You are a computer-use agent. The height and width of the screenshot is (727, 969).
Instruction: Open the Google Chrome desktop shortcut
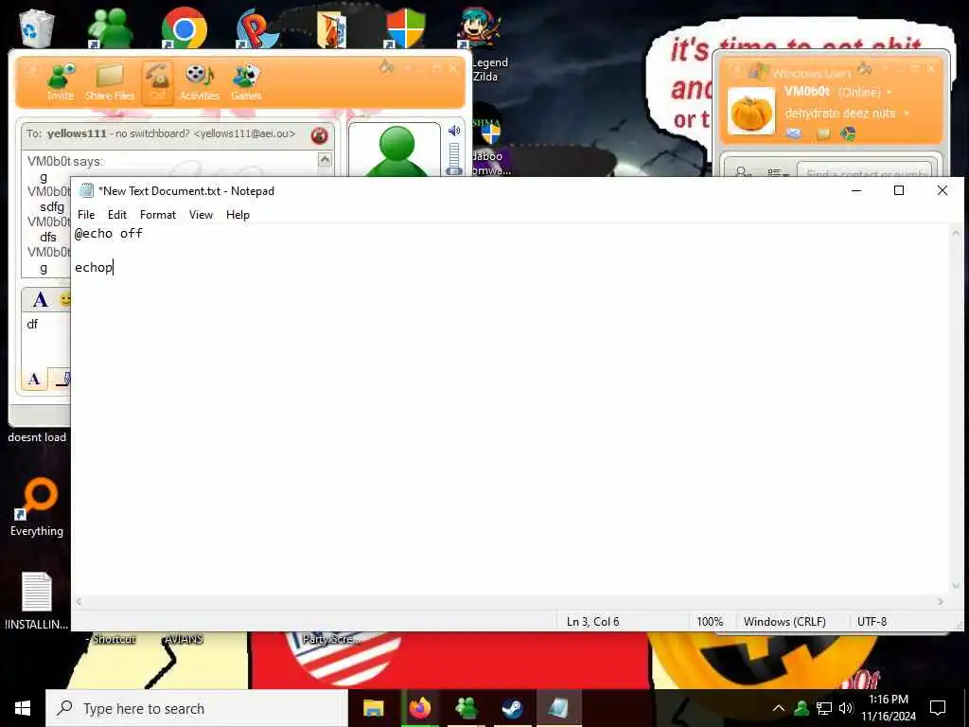[185, 27]
